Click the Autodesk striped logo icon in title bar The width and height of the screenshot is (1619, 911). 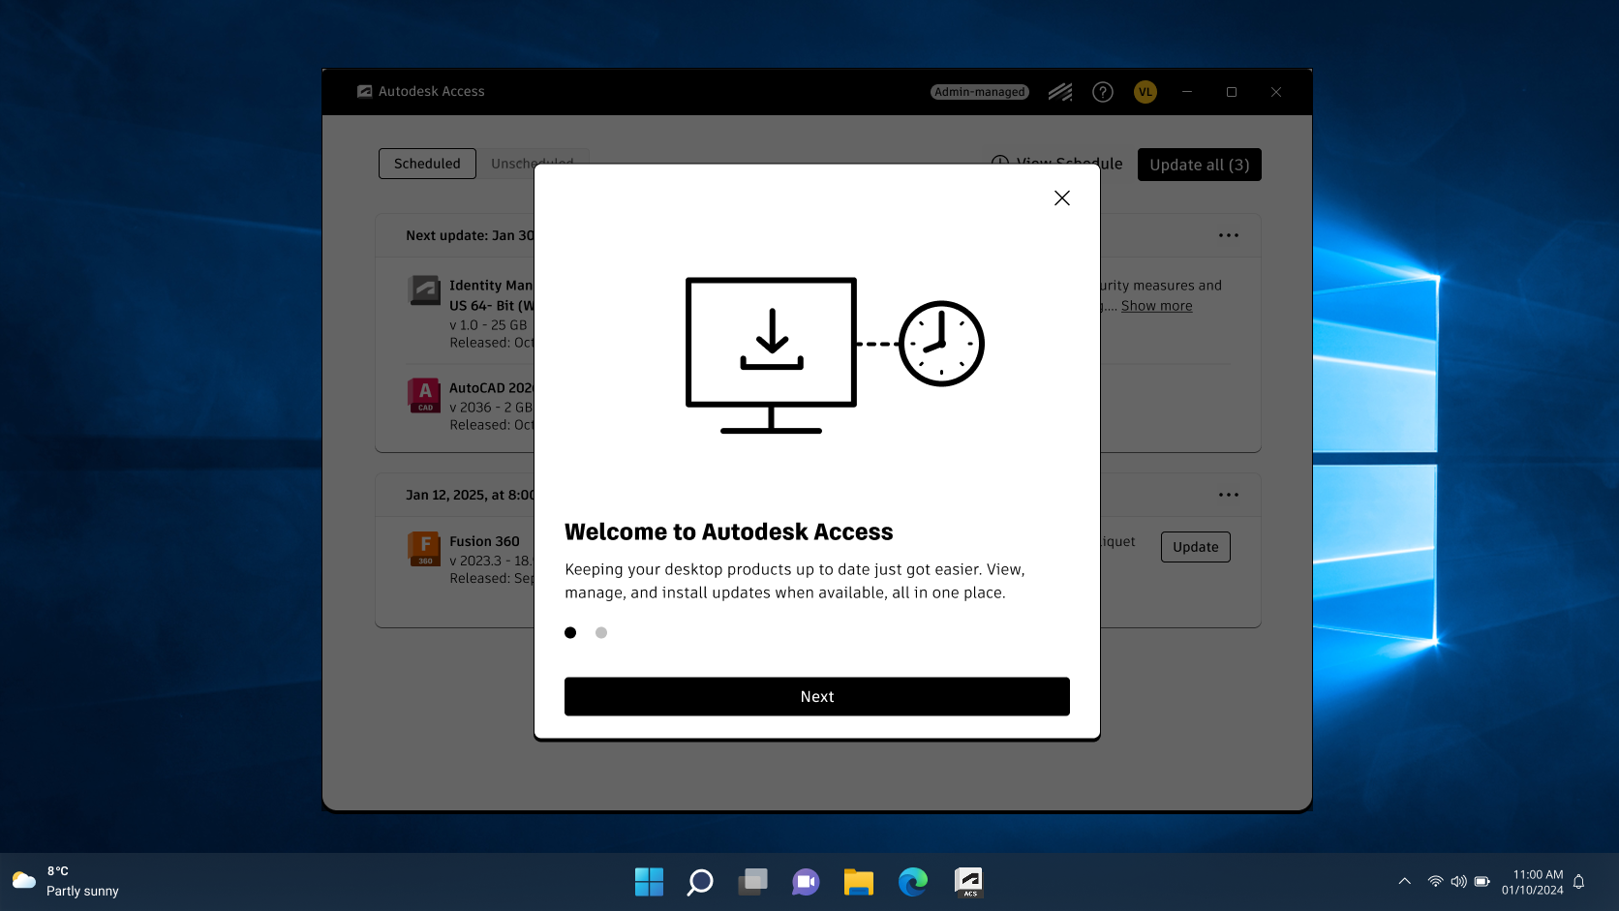[1060, 92]
